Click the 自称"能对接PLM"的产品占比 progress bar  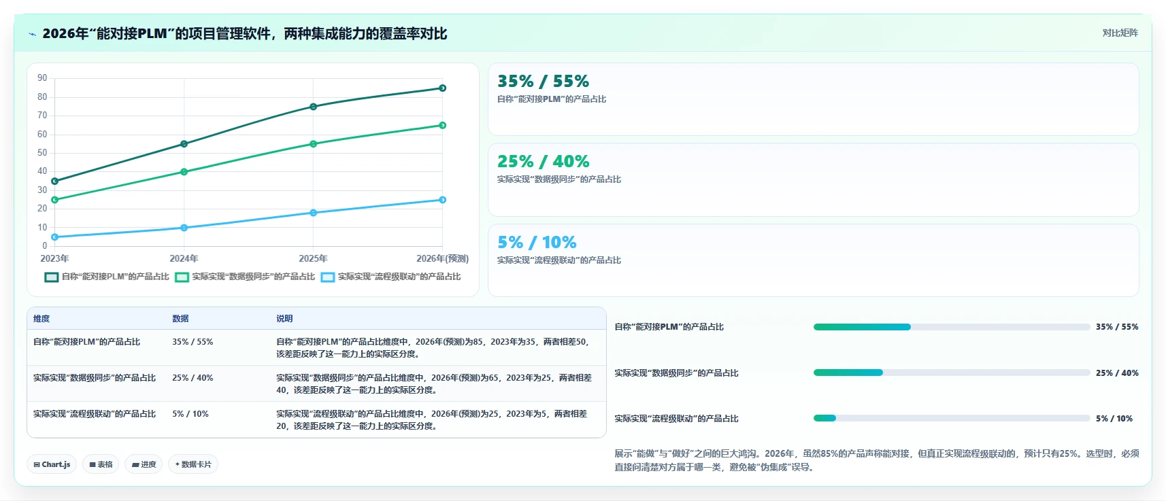952,327
